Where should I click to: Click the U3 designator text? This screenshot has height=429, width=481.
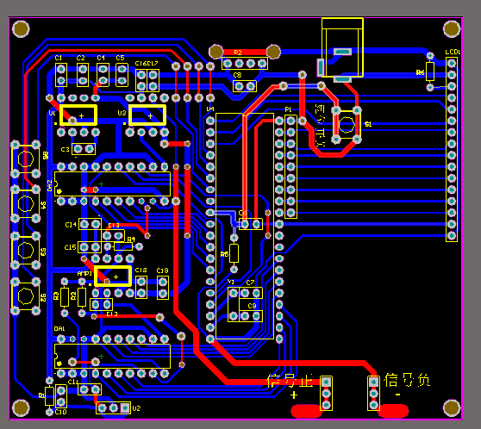(x=122, y=113)
